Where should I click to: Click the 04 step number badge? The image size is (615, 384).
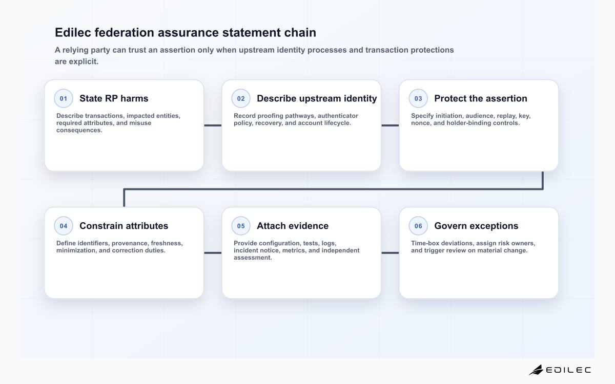pyautogui.click(x=64, y=226)
